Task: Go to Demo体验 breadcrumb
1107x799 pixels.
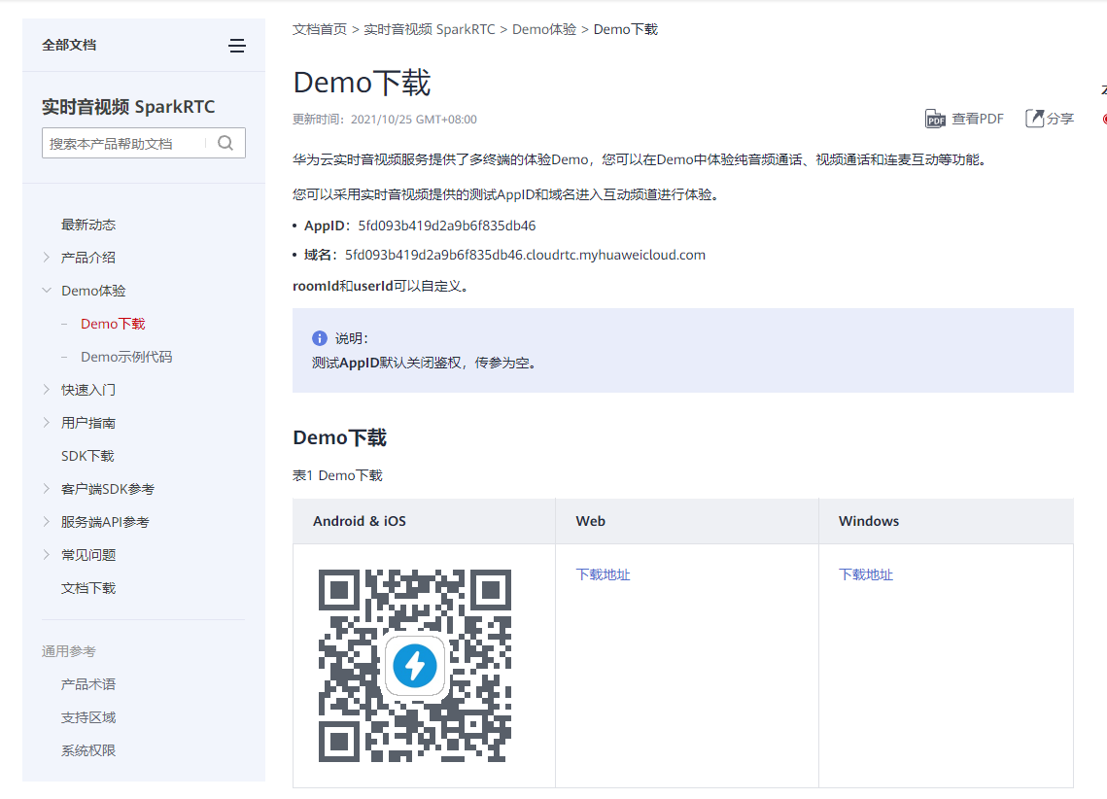Action: (x=544, y=29)
